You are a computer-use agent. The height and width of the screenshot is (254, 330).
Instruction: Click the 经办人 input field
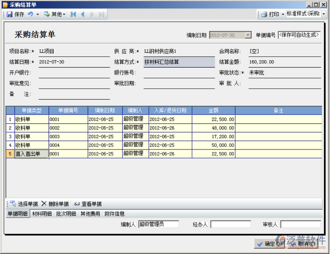[231, 224]
